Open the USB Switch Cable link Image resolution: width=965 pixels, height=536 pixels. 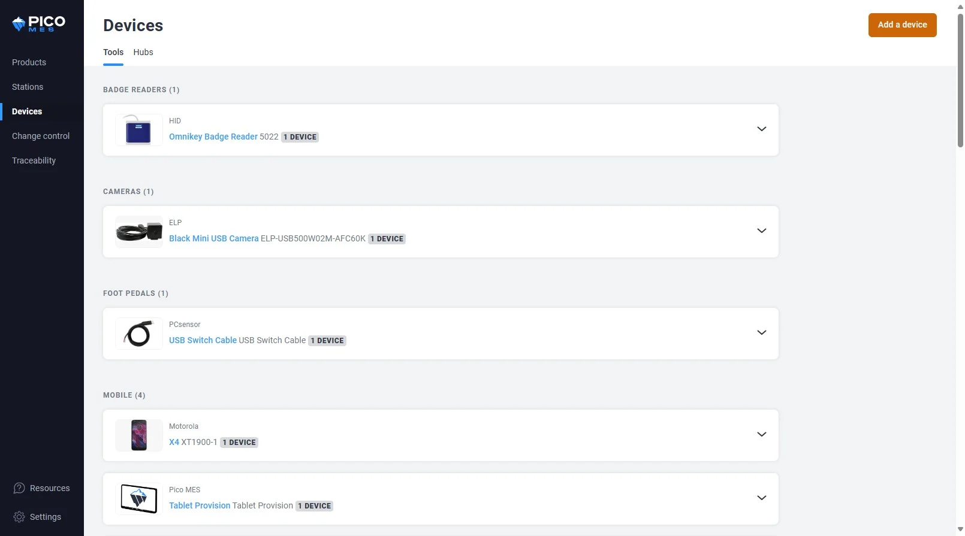(x=203, y=340)
